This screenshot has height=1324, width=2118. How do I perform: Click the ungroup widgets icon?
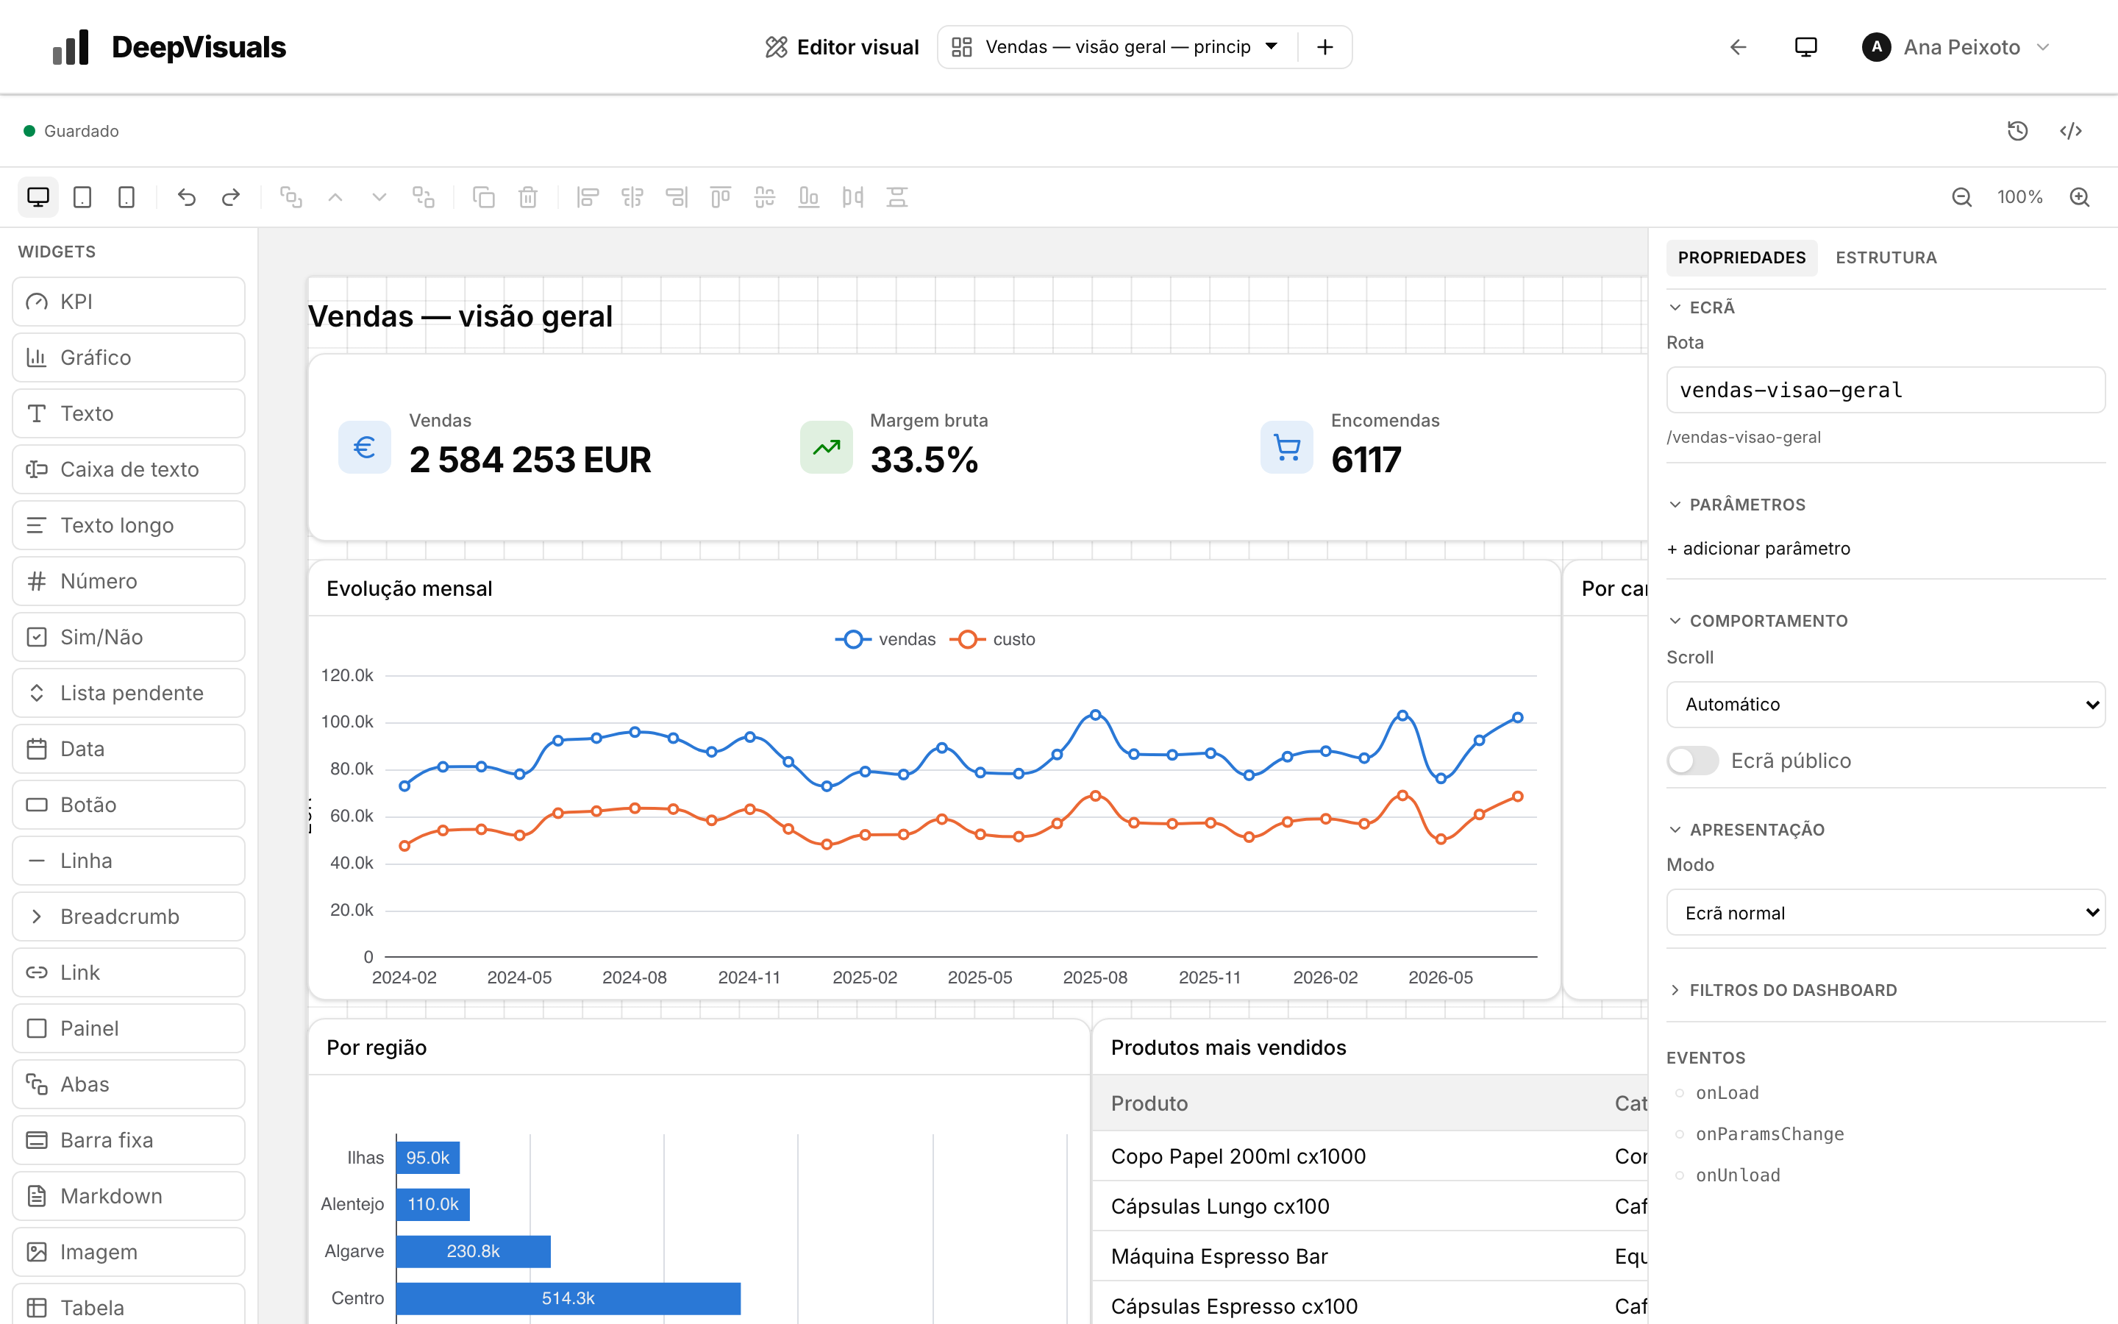(x=424, y=197)
